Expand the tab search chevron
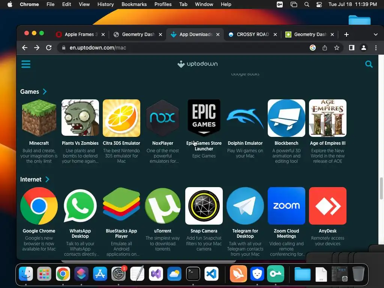Screen dimensions: 384x288 pyautogui.click(x=376, y=34)
